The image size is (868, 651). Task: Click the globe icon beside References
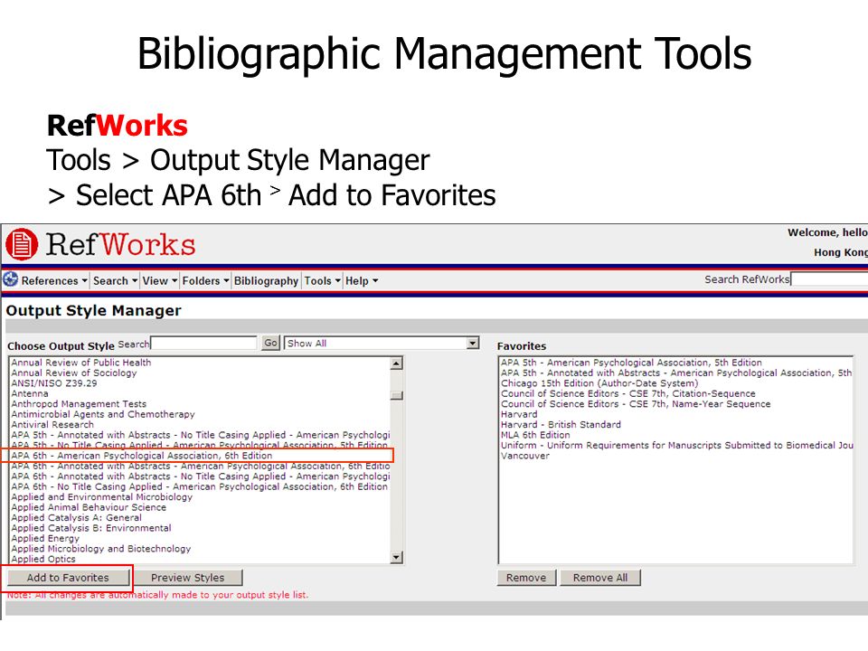[x=10, y=279]
